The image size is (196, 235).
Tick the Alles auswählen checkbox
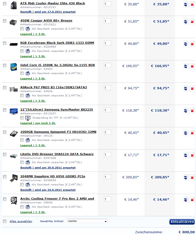(x=5, y=221)
